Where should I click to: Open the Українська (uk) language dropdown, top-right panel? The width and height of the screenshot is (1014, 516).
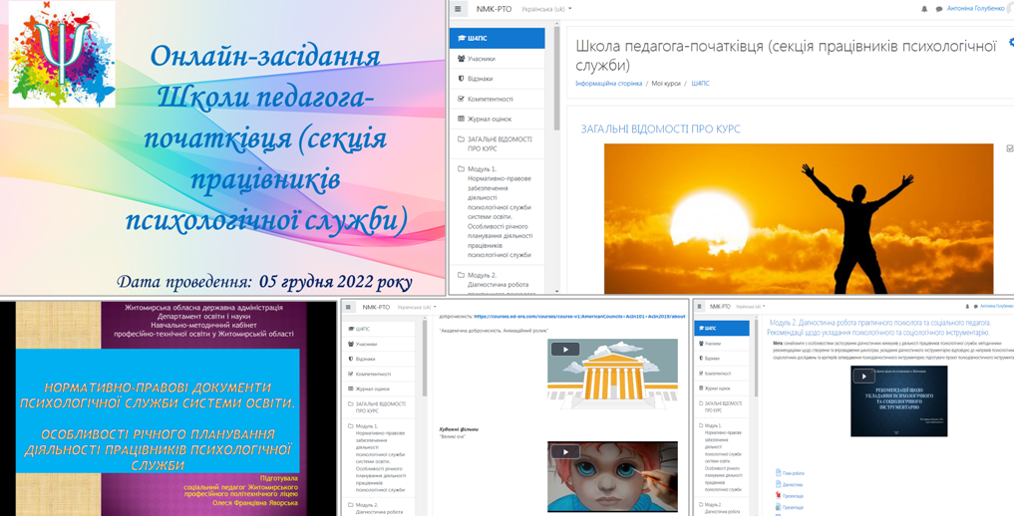click(x=546, y=9)
